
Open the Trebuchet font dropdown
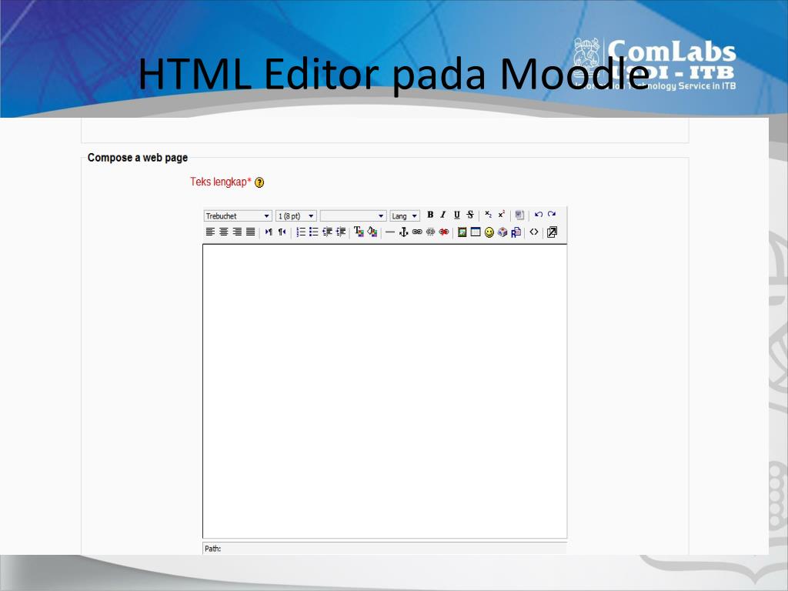(x=238, y=215)
